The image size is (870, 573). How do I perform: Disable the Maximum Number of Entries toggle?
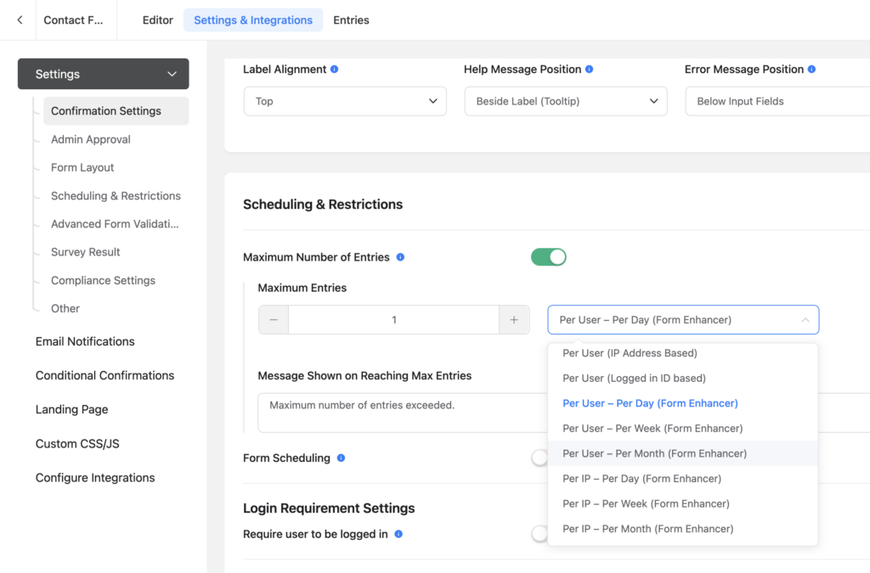point(548,257)
